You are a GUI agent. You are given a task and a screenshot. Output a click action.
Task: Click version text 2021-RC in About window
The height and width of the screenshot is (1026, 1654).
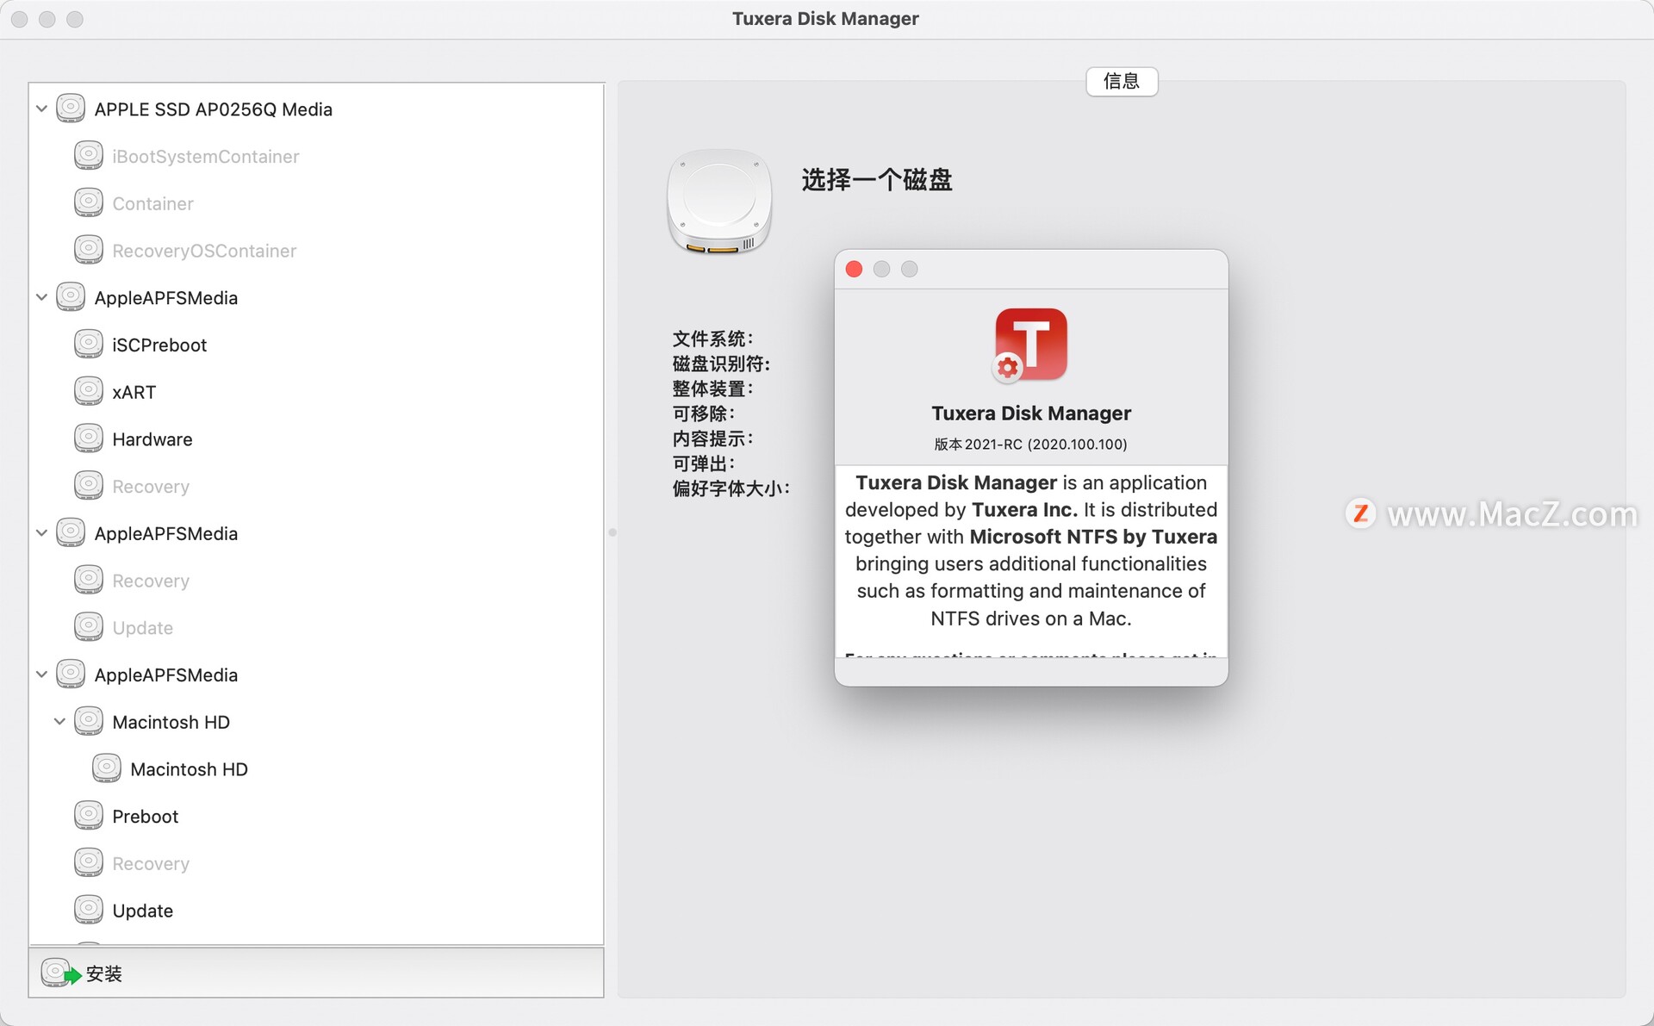pyautogui.click(x=1030, y=445)
